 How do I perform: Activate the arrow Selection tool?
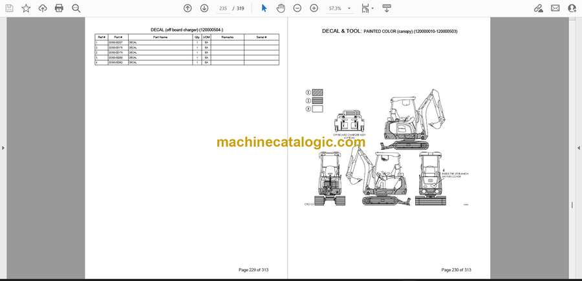264,8
